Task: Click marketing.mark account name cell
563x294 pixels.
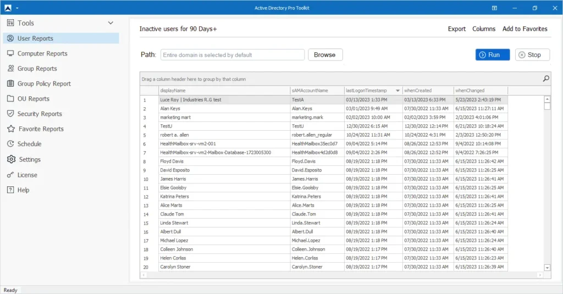Action: pos(317,118)
